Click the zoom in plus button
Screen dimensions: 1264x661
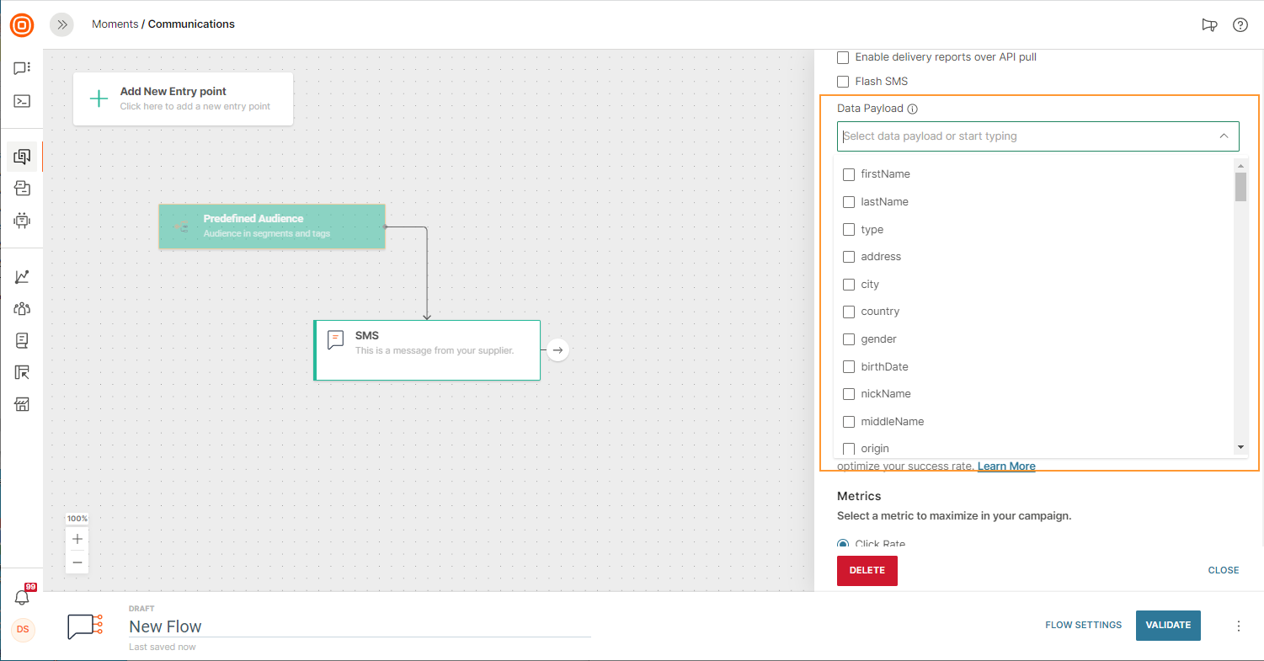click(x=77, y=539)
